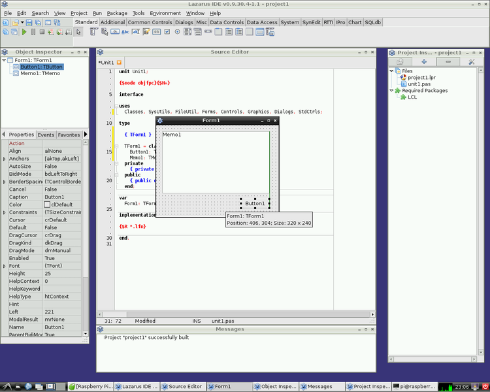Image resolution: width=490 pixels, height=392 pixels.
Task: Click the green Run arrow in the toolbar
Action: 24,31
